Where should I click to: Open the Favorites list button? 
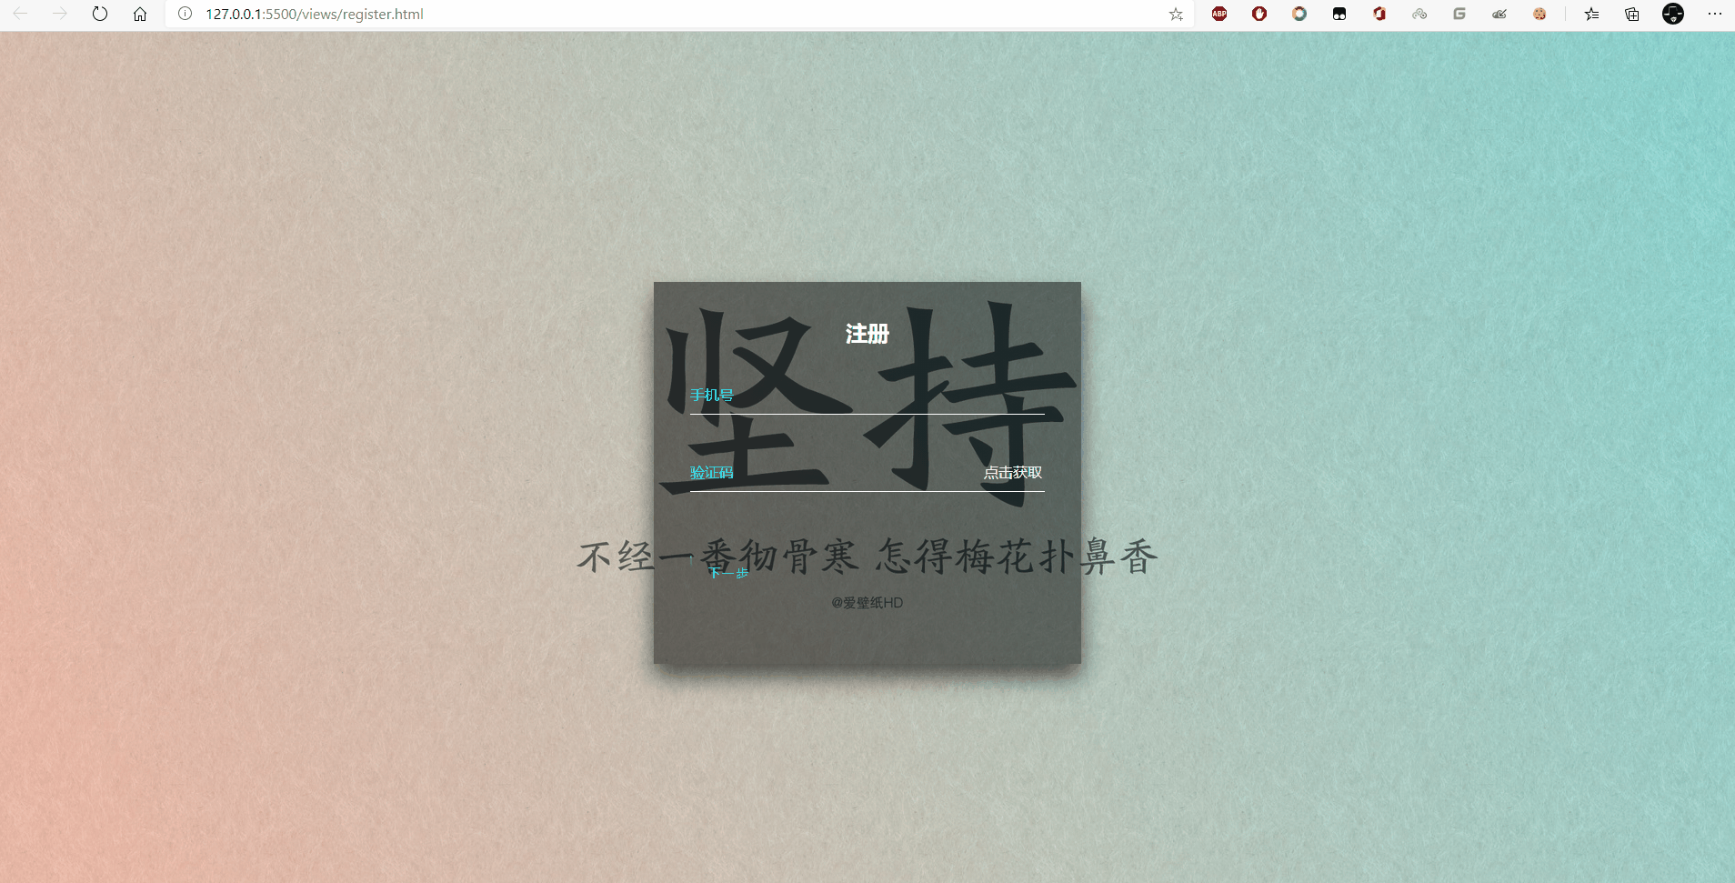click(1591, 14)
